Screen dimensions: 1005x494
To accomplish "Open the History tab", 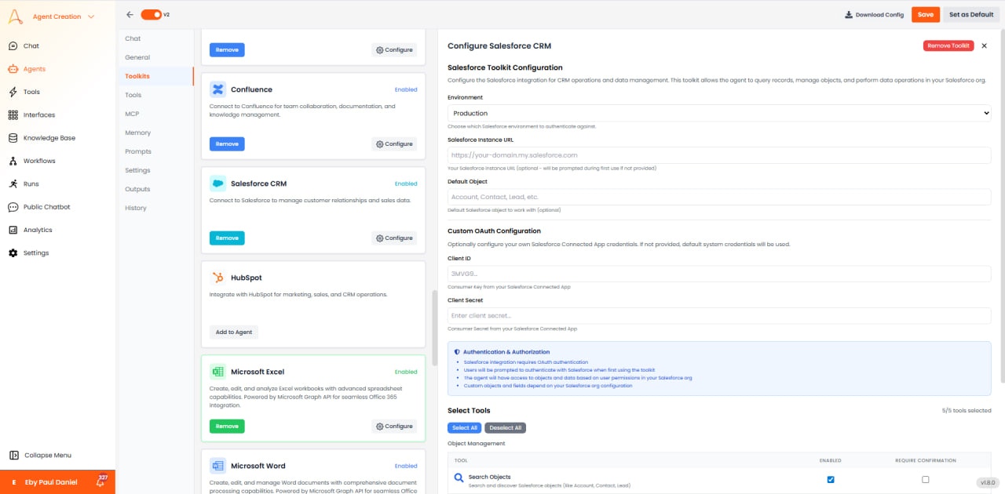I will click(x=135, y=208).
